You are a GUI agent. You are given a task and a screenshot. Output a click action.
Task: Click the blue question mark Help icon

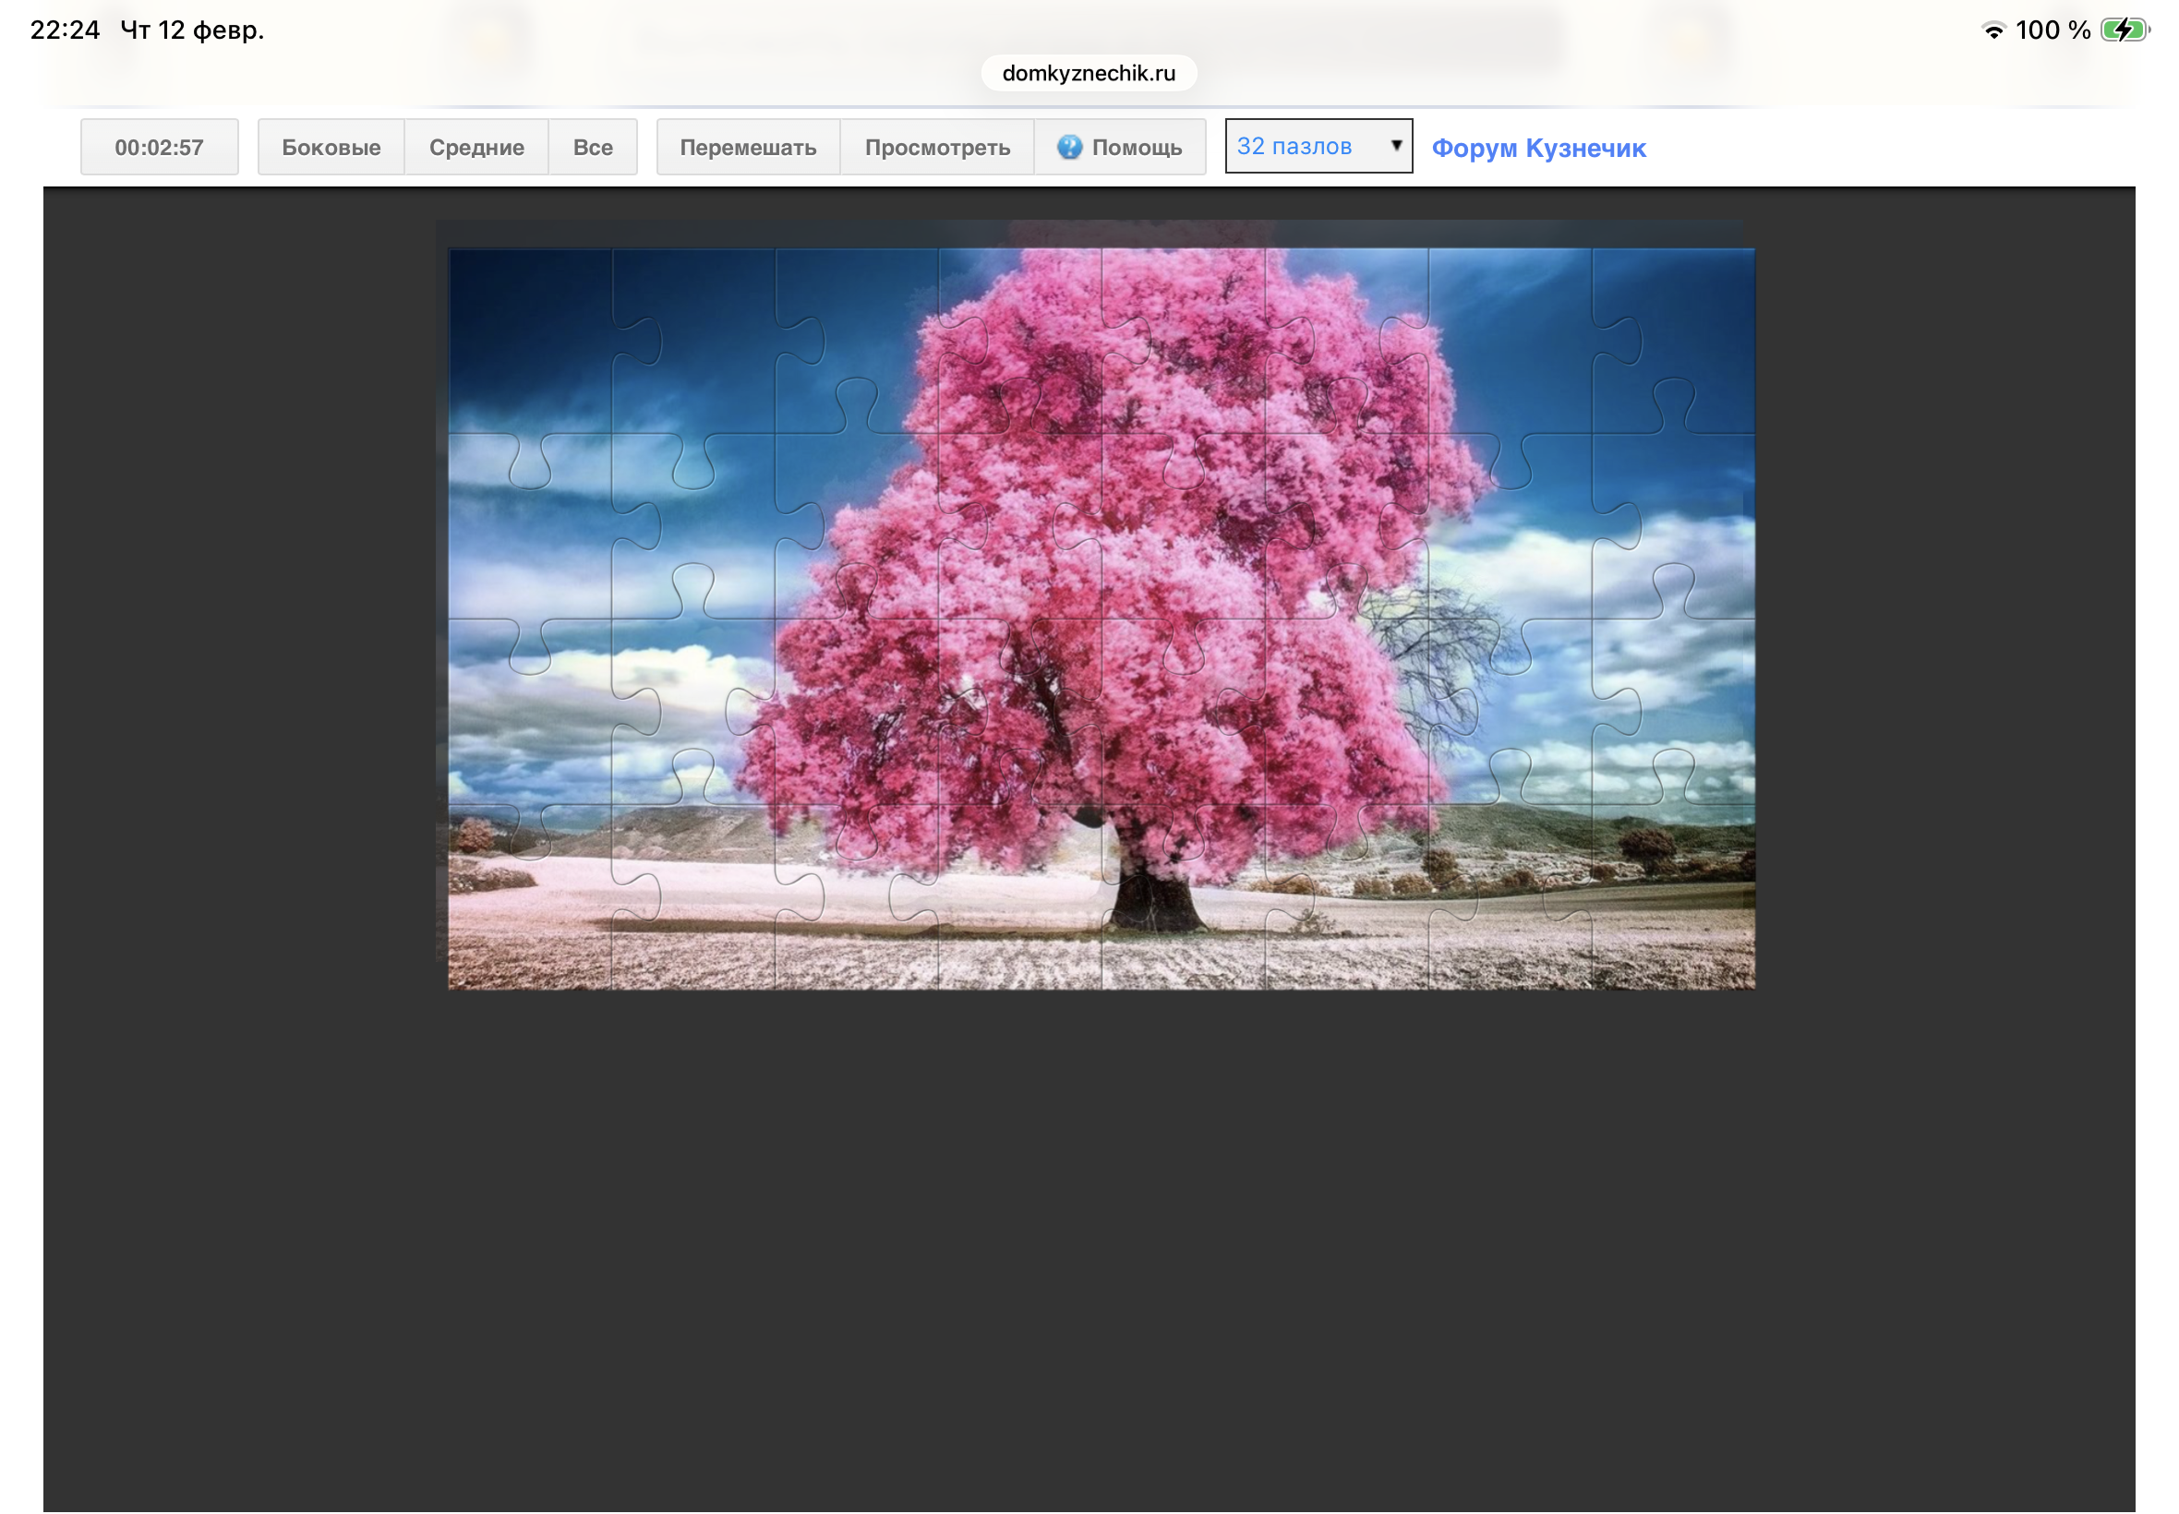(x=1069, y=147)
